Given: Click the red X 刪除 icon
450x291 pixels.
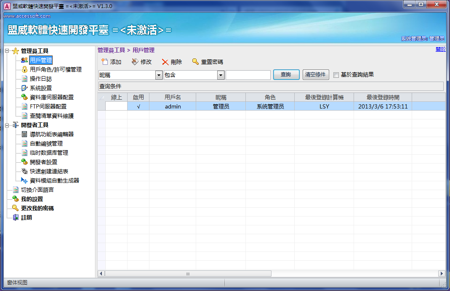Looking at the screenshot, I should [x=165, y=62].
